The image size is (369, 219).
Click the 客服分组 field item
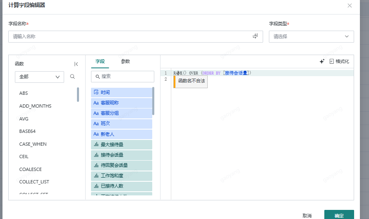tap(122, 113)
